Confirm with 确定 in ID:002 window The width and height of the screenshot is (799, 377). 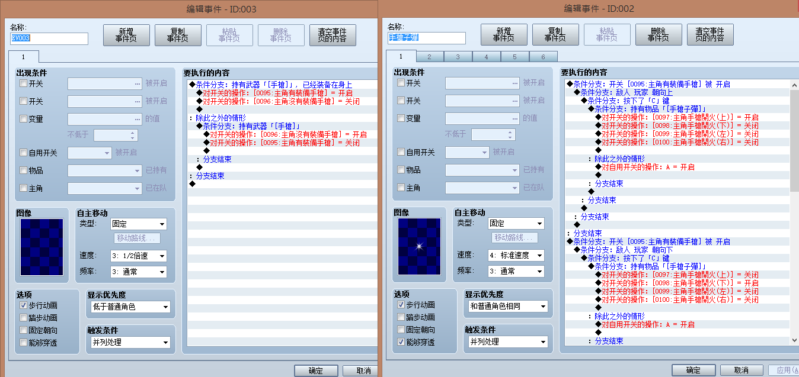693,370
